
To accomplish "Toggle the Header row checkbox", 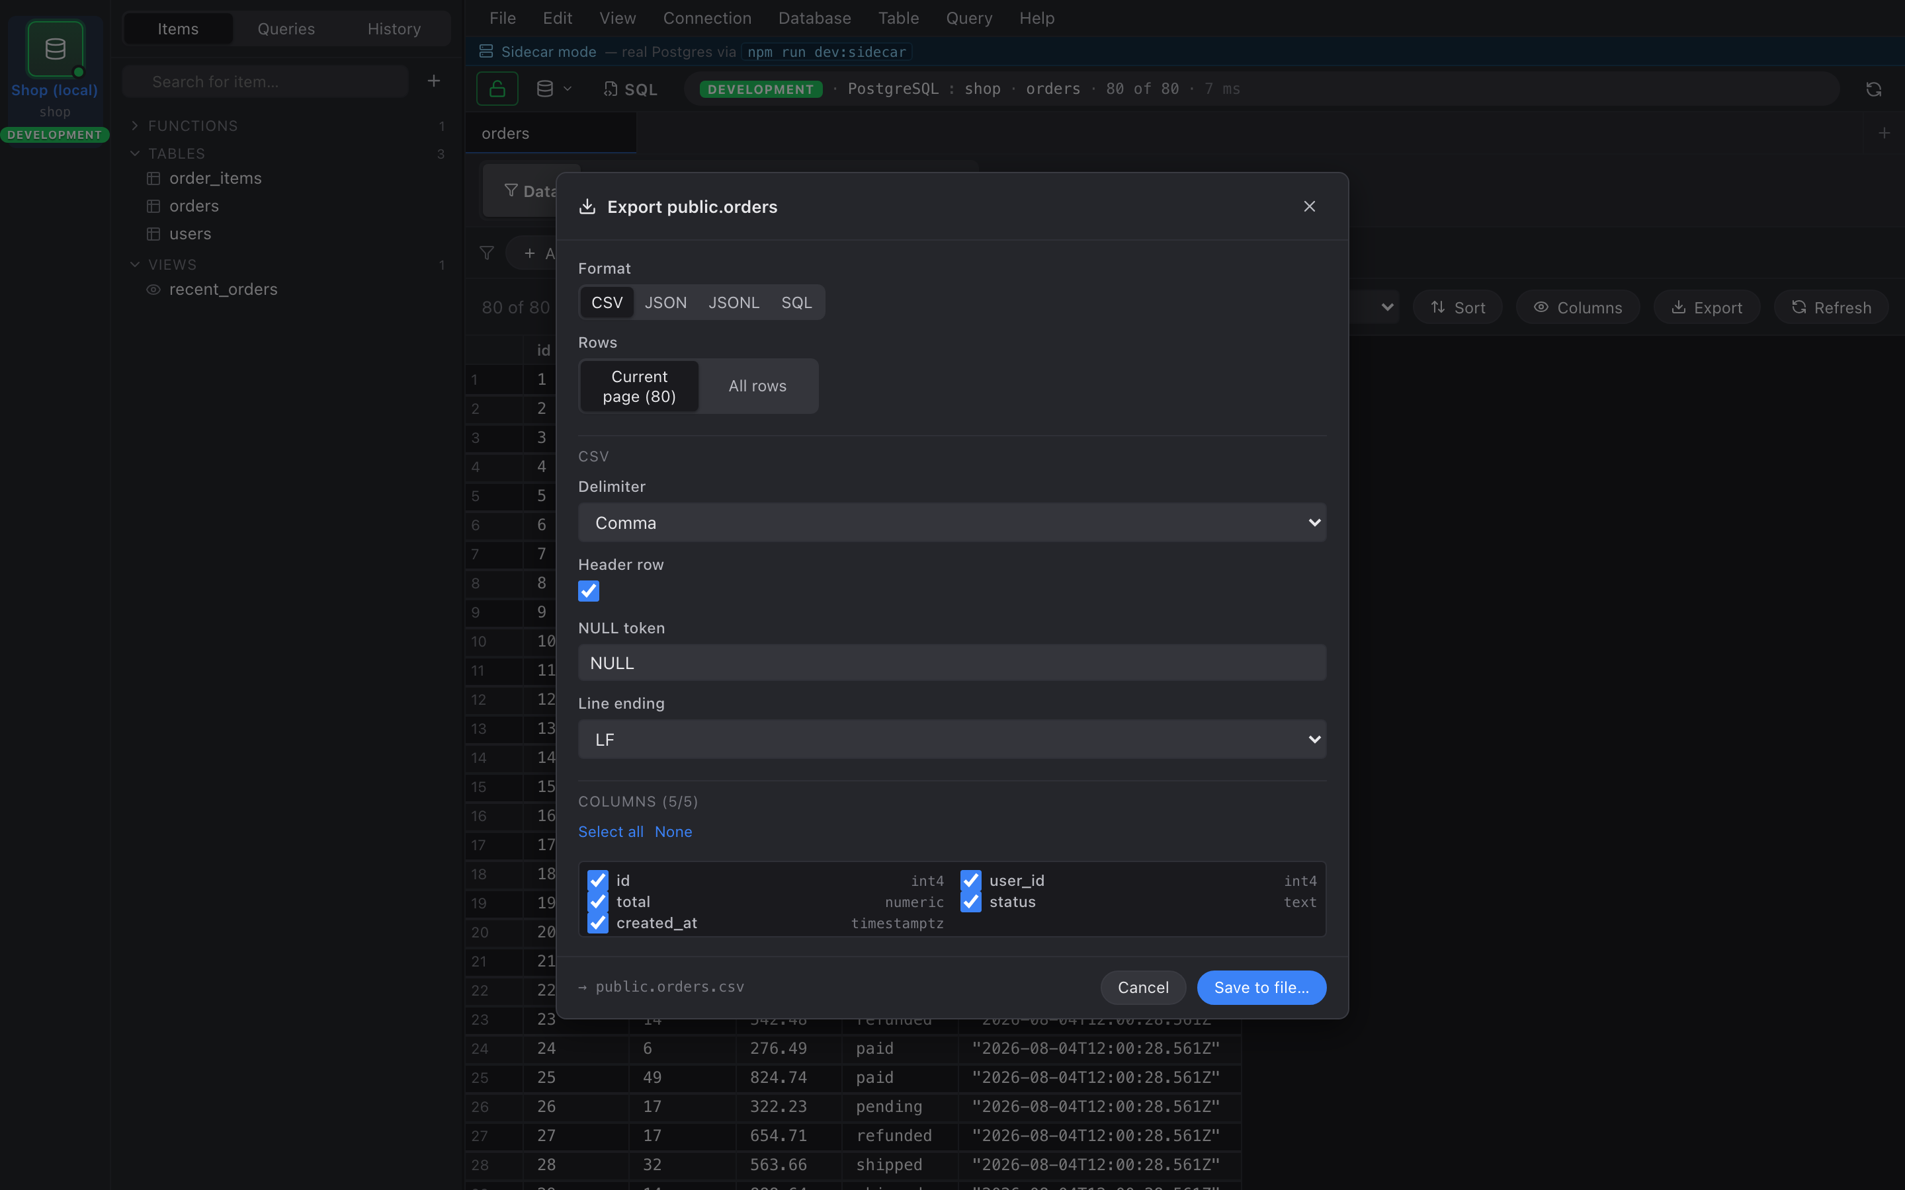I will pos(589,591).
